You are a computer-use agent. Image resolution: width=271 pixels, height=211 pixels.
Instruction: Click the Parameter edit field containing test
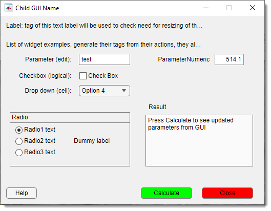pyautogui.click(x=105, y=59)
